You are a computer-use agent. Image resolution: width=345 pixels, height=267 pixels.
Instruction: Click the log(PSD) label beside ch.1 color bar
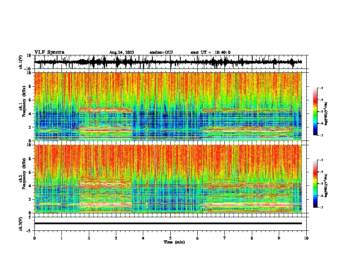[x=326, y=114]
